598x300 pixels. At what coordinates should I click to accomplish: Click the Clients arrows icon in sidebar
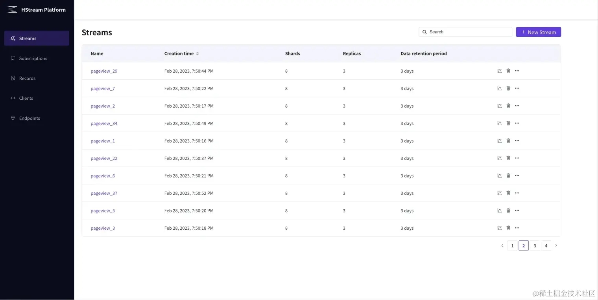(x=13, y=98)
